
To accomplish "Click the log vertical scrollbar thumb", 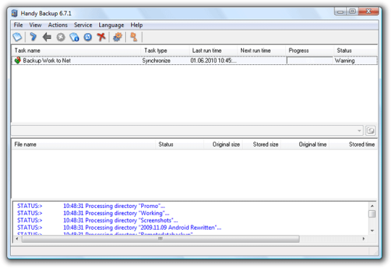I will (372, 214).
